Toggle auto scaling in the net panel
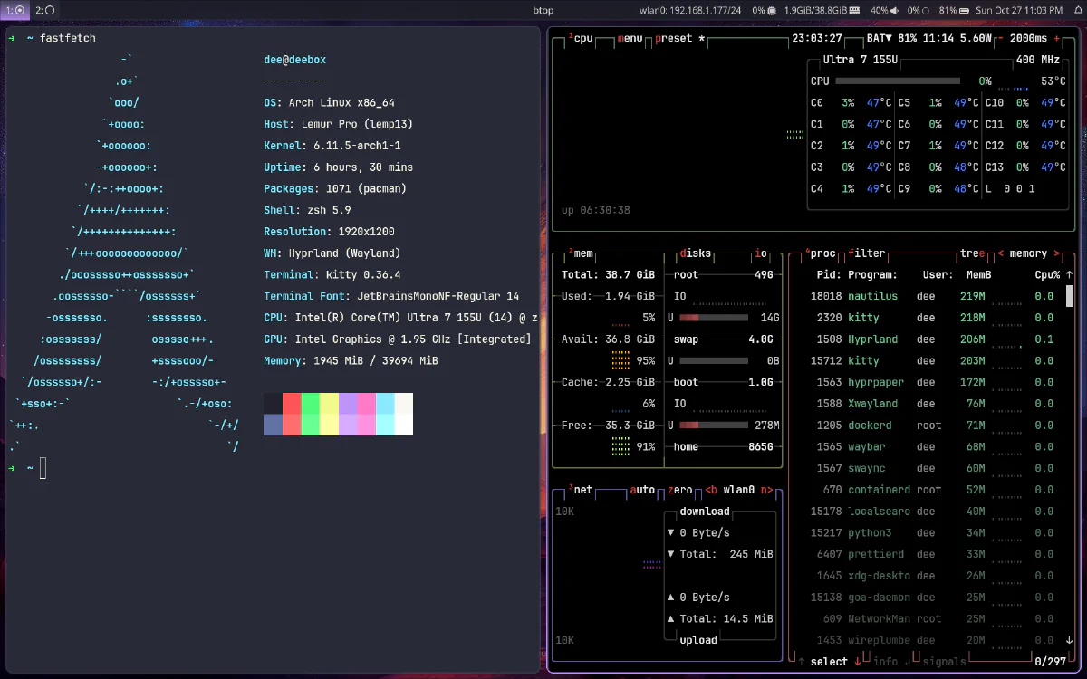1087x679 pixels. click(x=642, y=490)
